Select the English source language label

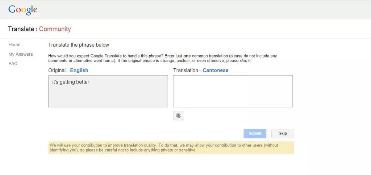[x=79, y=71]
